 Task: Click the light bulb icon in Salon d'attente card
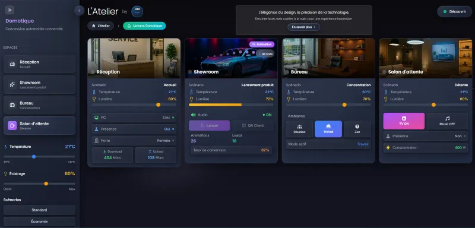tap(385, 99)
